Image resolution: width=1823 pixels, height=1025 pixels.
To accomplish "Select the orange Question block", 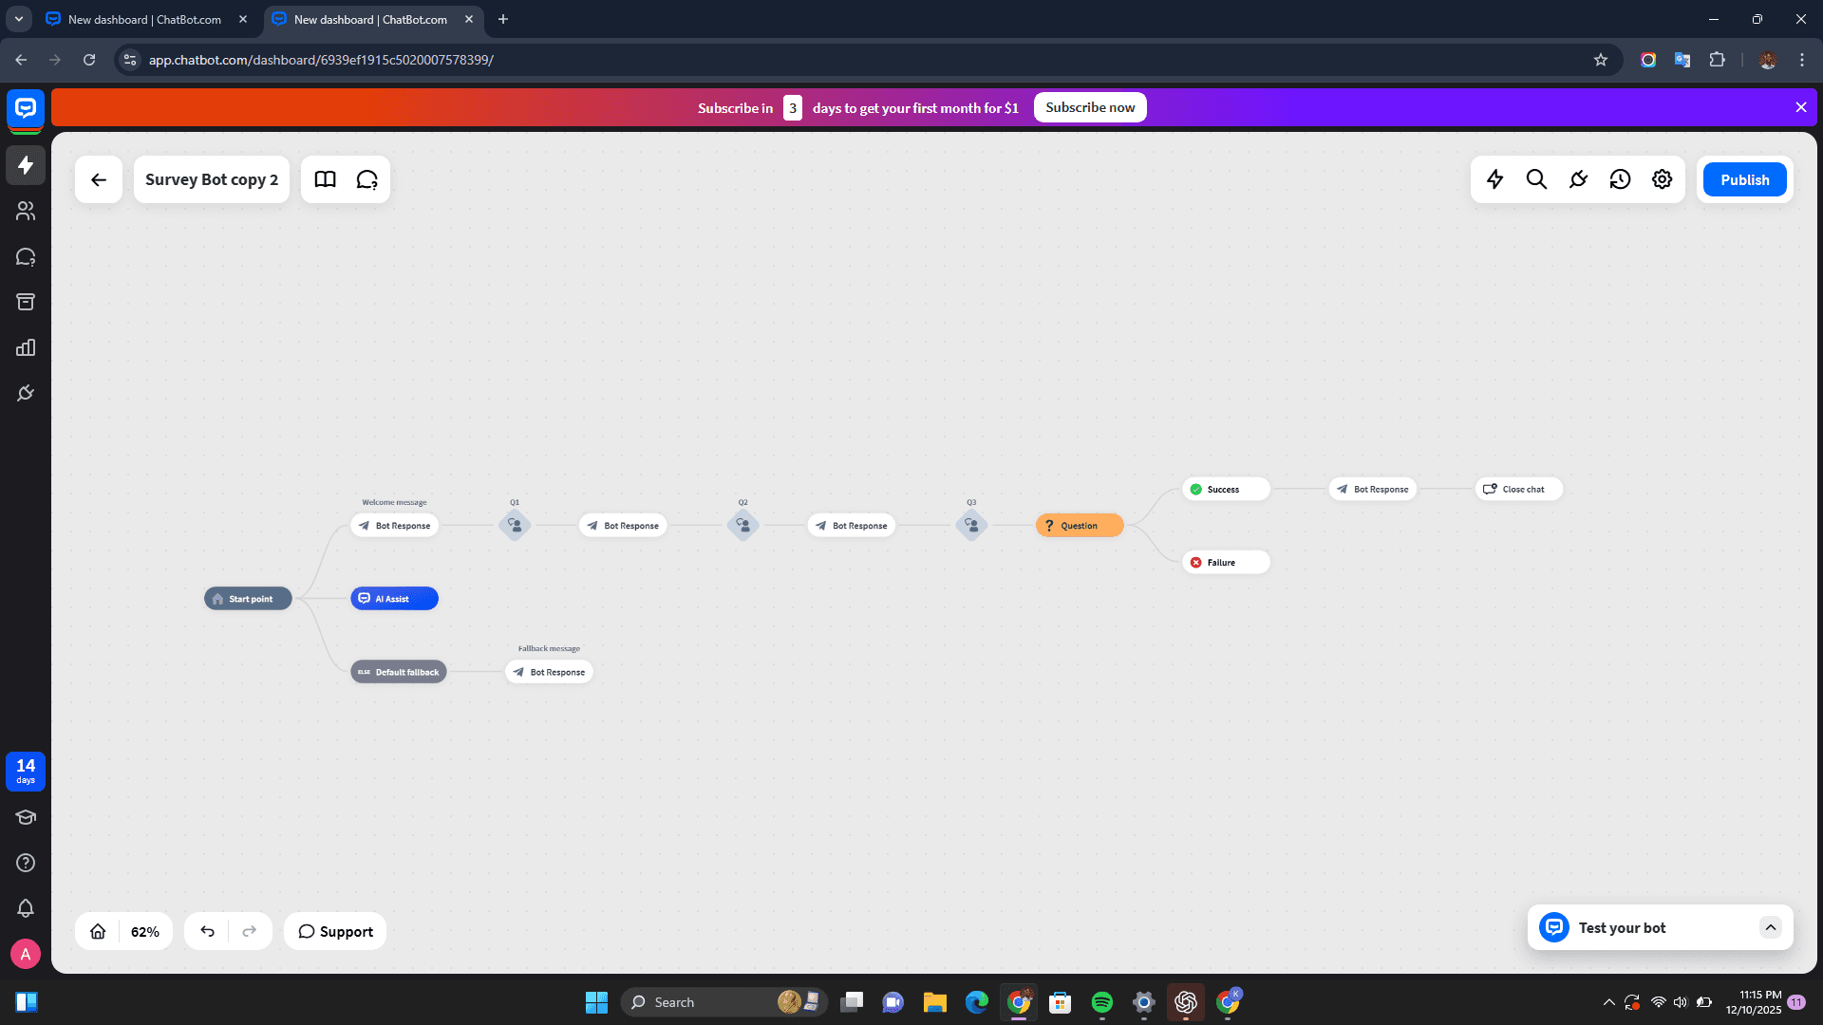I will 1080,525.
